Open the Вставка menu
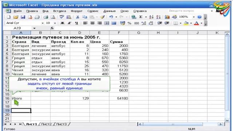The height and width of the screenshot is (131, 233). [x=59, y=11]
